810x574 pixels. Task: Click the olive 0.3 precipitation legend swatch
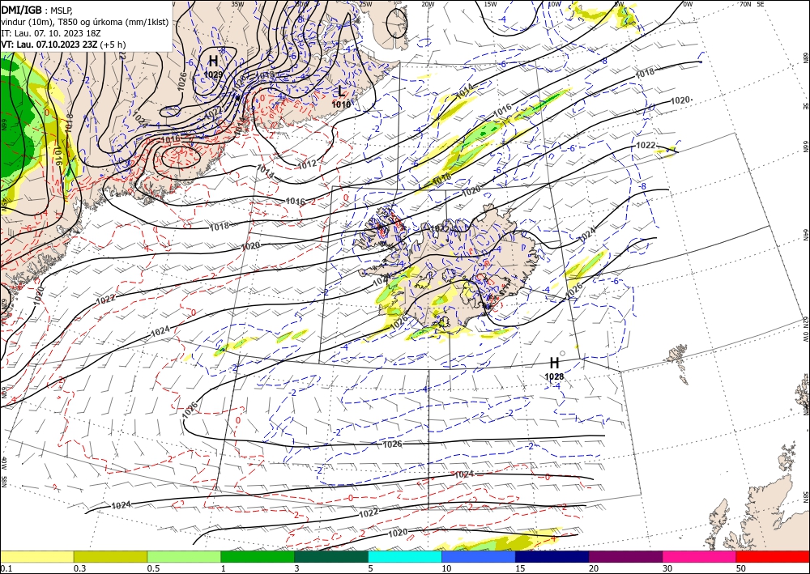pyautogui.click(x=110, y=556)
